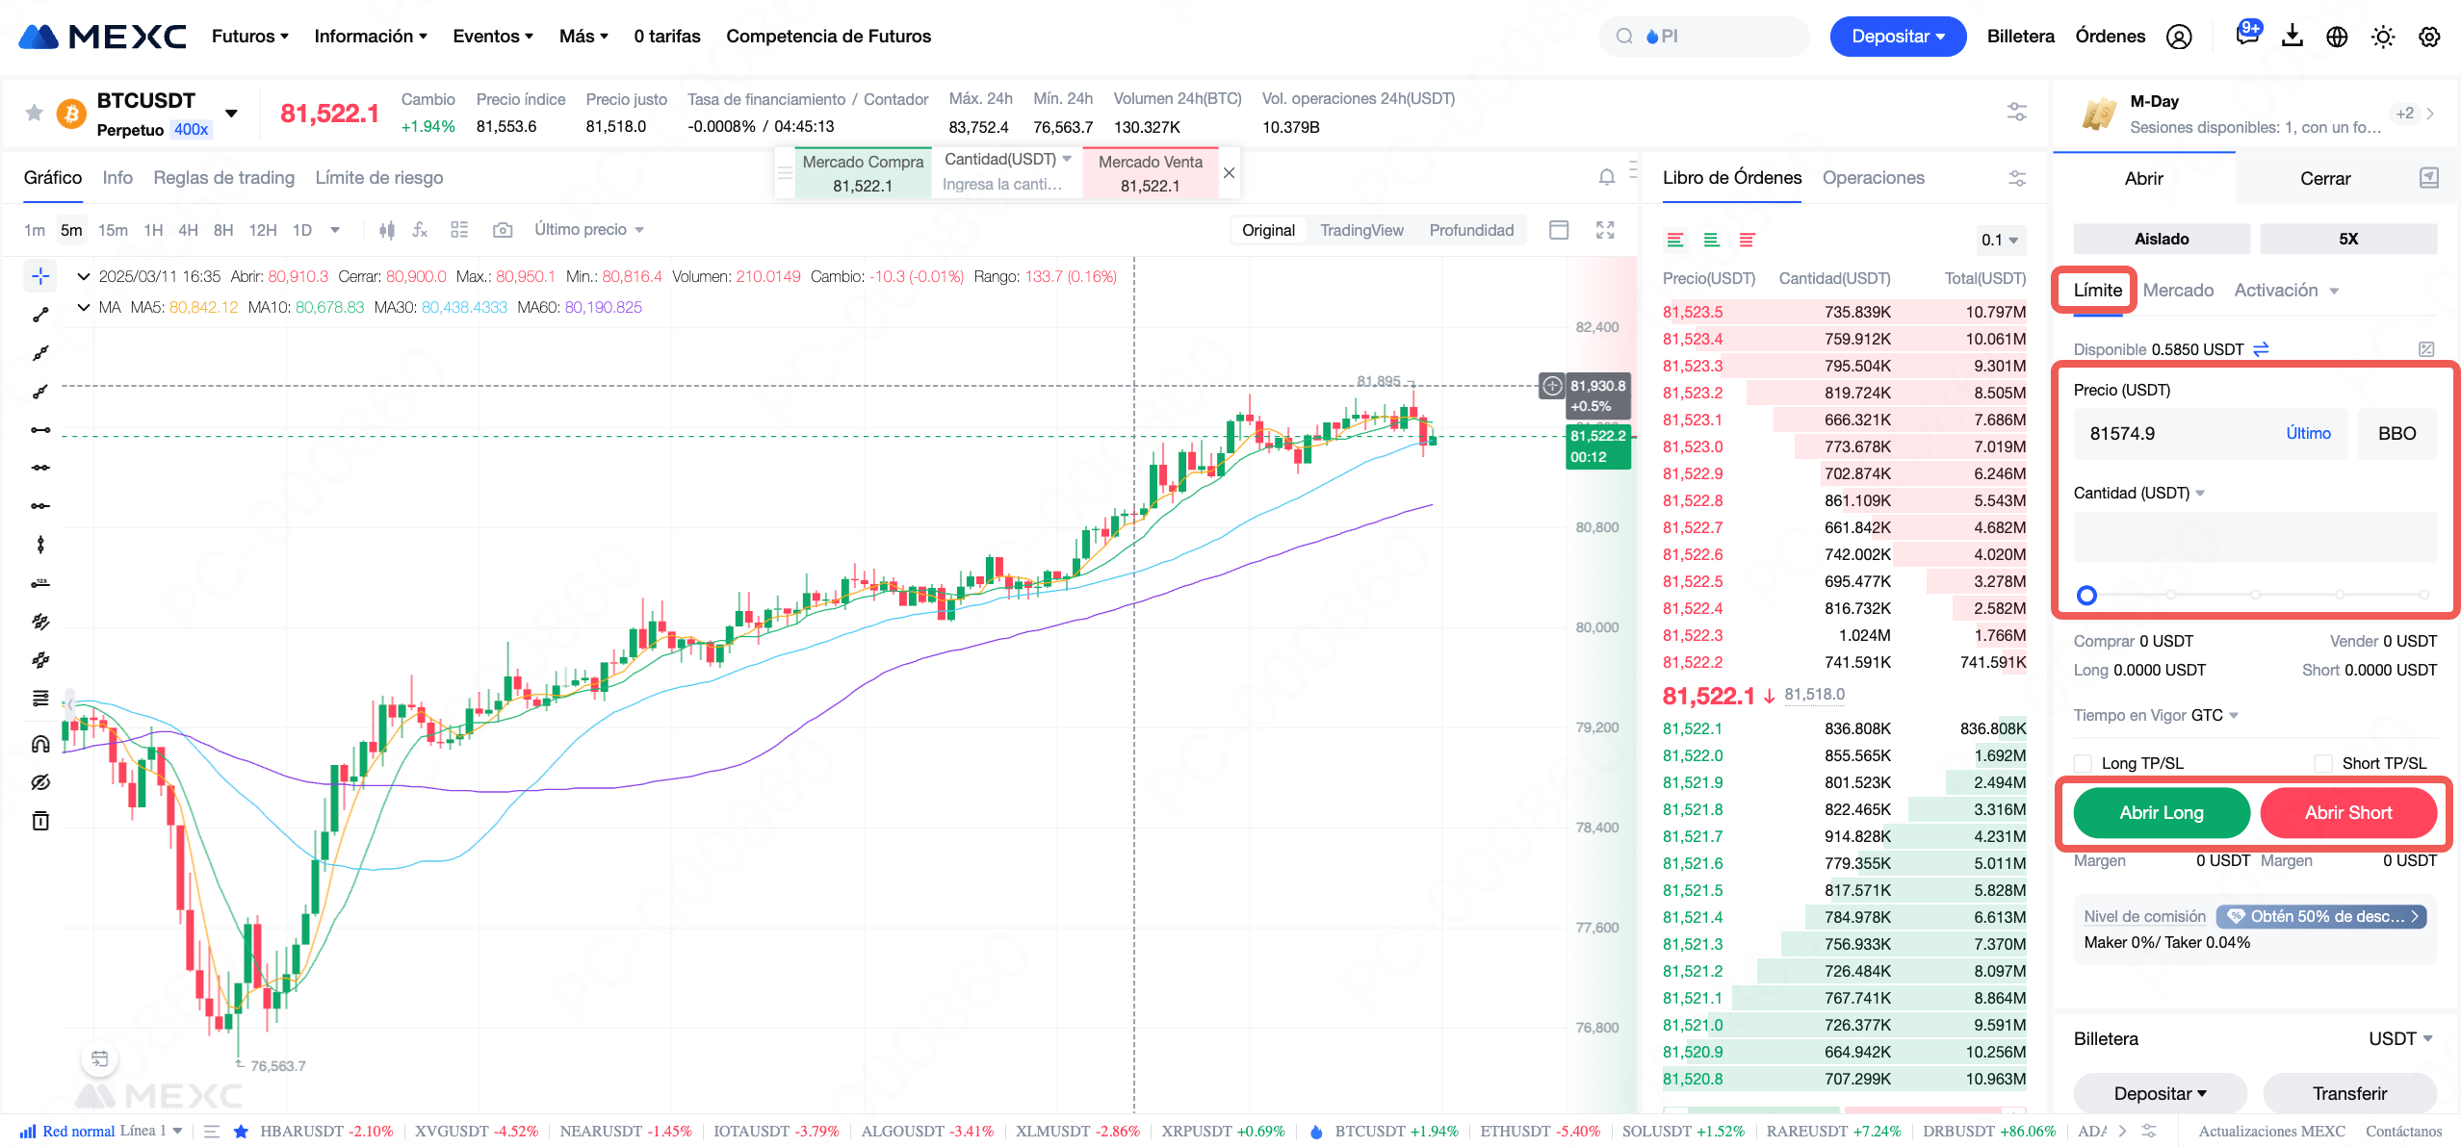Switch chart to TradingView view

(1361, 230)
